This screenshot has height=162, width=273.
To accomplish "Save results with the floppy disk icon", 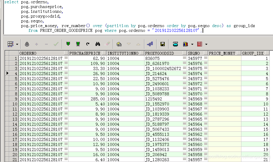I will point(163,44).
